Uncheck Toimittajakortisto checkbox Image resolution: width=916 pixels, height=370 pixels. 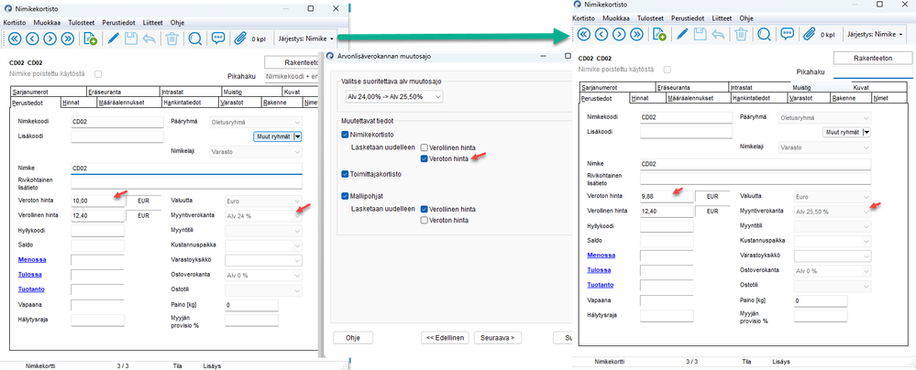point(346,174)
